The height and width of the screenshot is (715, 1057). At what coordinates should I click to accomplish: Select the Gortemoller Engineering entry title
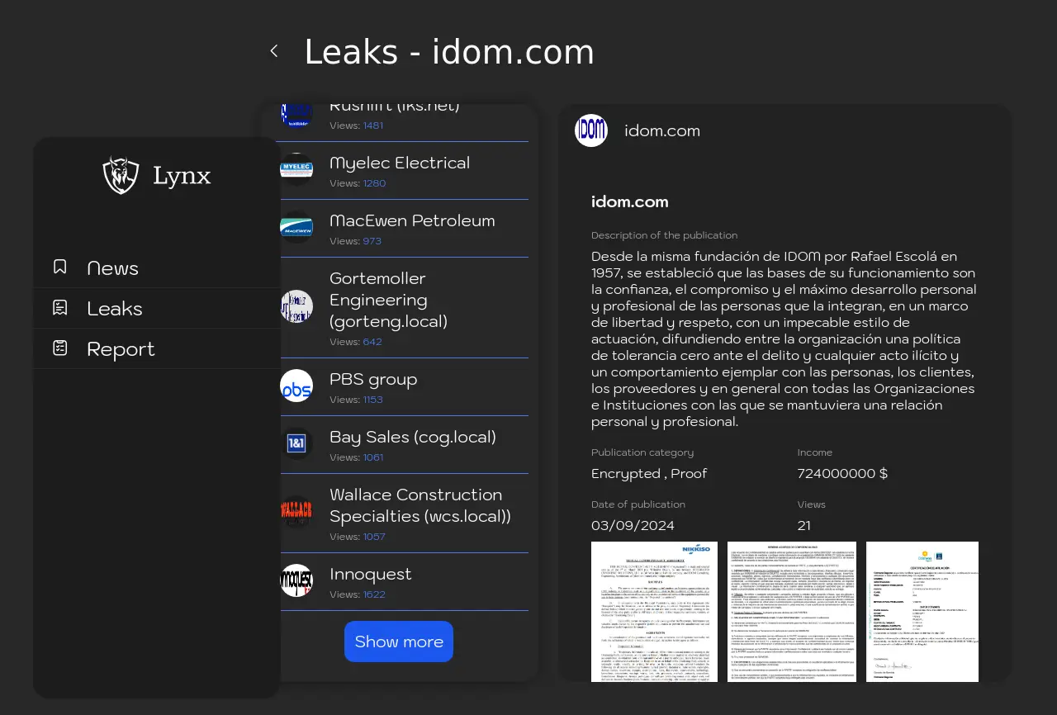point(388,300)
